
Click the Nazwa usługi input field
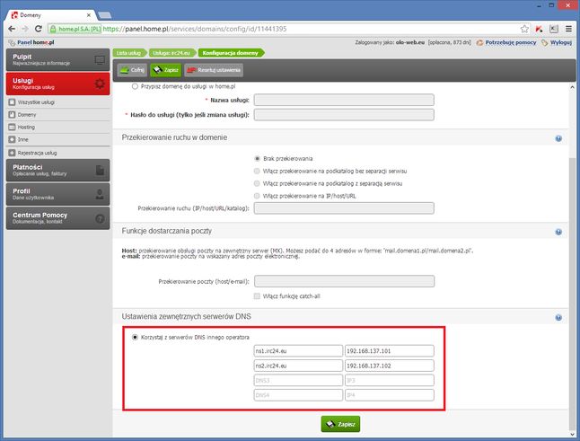pos(344,100)
